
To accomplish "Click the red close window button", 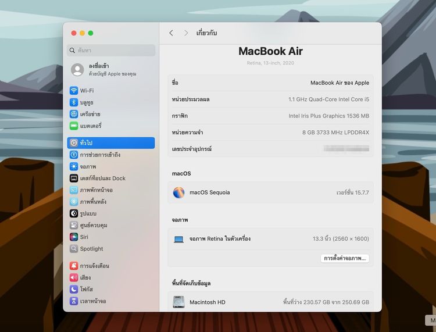I will click(74, 33).
